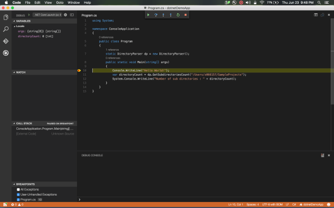Select the Program.cs editor tab
Image resolution: width=334 pixels, height=208 pixels.
coord(89,16)
